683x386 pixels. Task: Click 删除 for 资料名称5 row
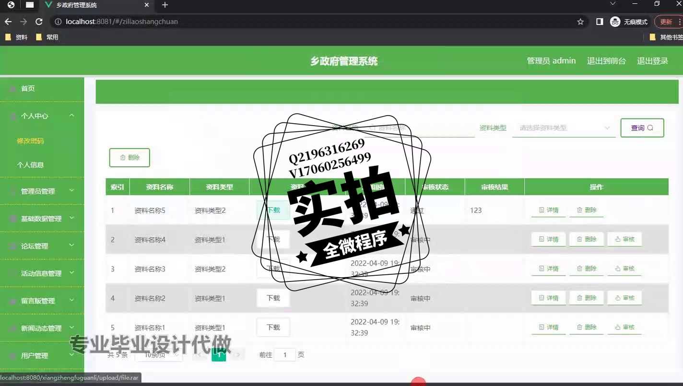587,210
